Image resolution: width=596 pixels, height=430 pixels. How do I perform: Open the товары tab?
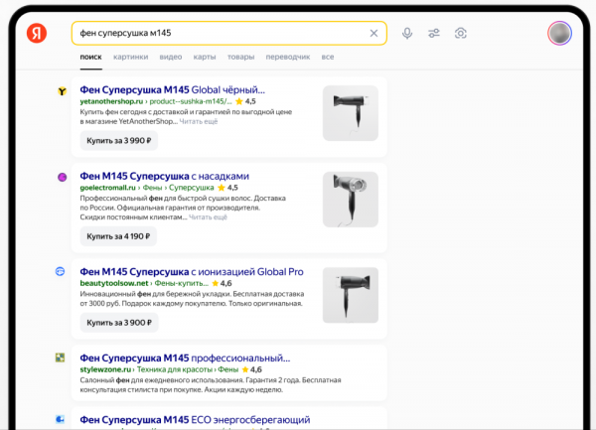click(240, 58)
